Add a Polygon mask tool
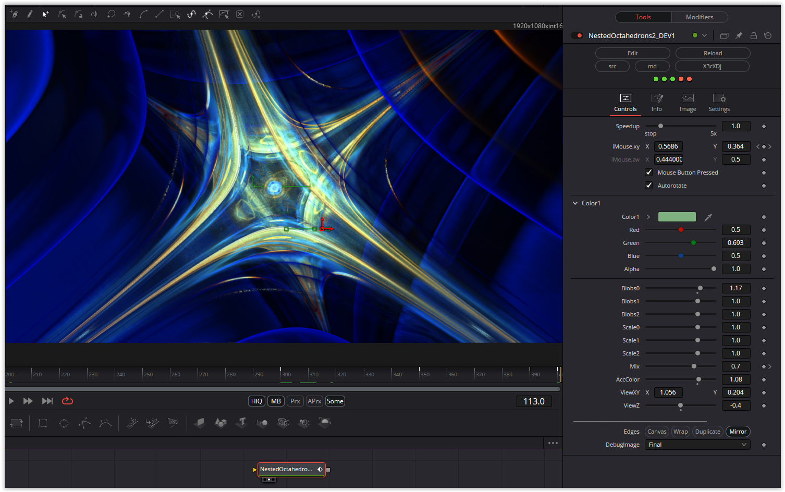This screenshot has width=785, height=492. (84, 423)
